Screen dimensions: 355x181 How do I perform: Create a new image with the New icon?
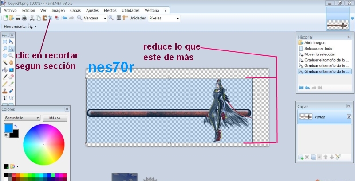pyautogui.click(x=6, y=18)
